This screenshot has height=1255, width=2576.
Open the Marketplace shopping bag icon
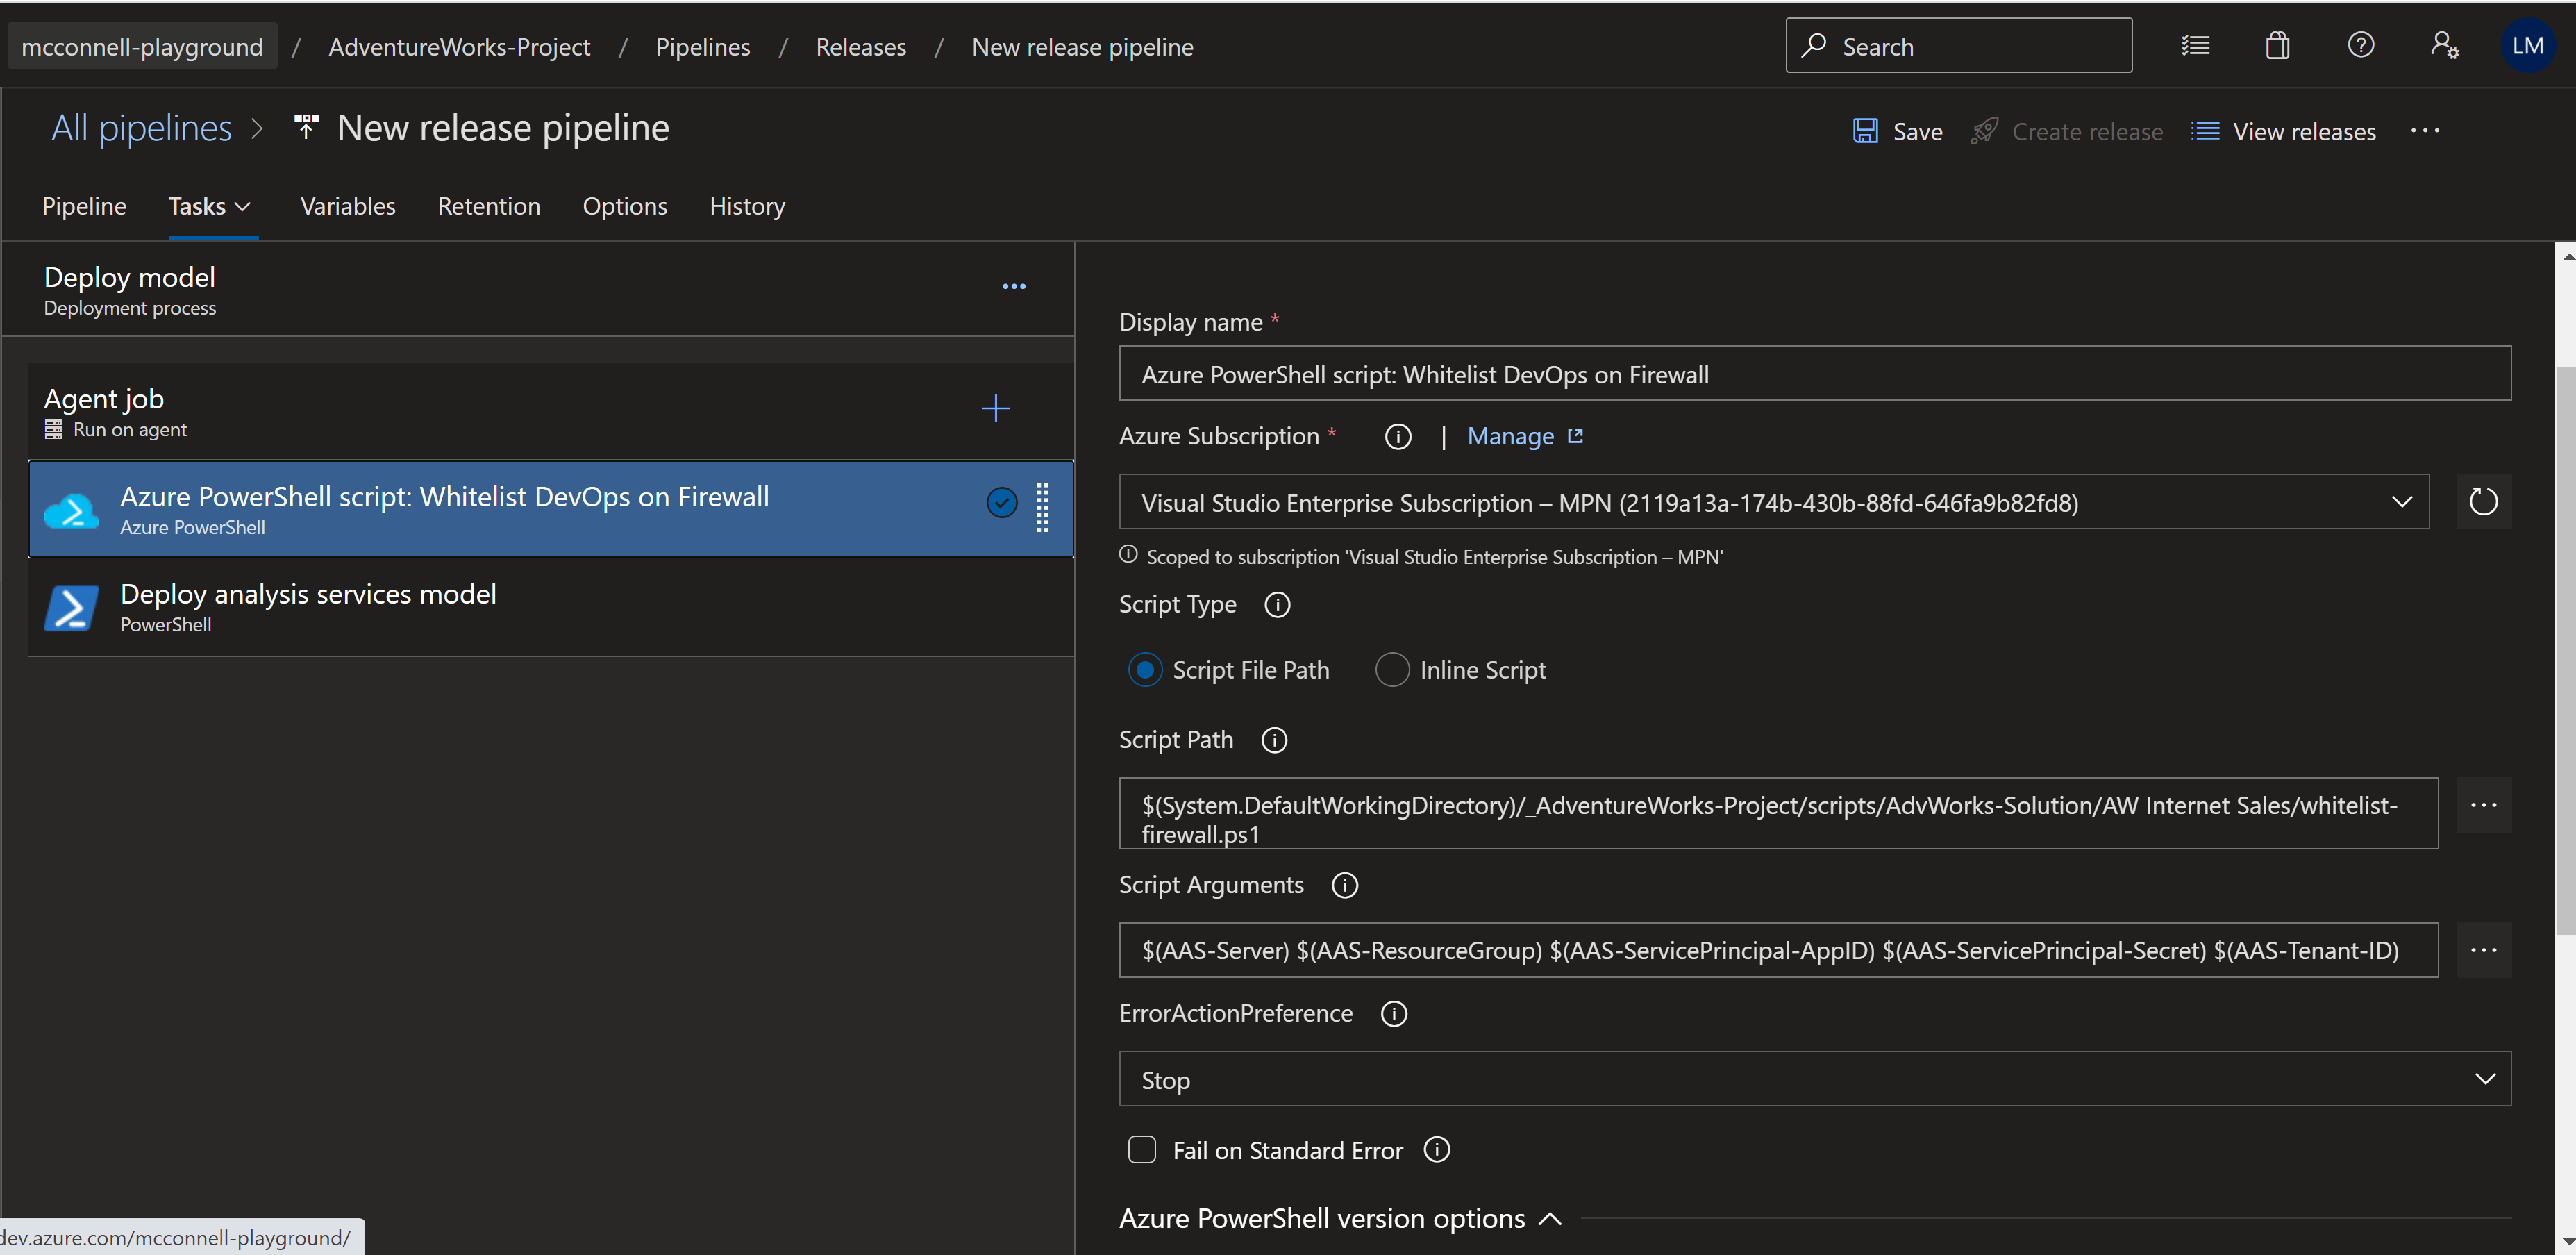pos(2277,46)
